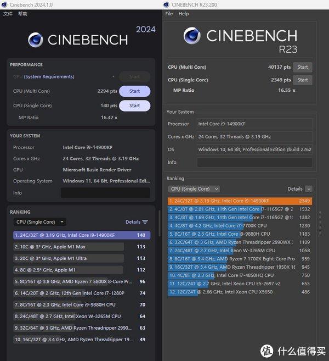Click the Processor field in Cinebench R23
329x361 pixels.
[254, 124]
